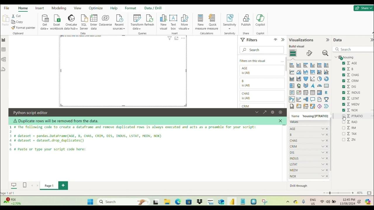Search in the Filters pane
Viewport: 374px width, 210px height.
click(262, 50)
